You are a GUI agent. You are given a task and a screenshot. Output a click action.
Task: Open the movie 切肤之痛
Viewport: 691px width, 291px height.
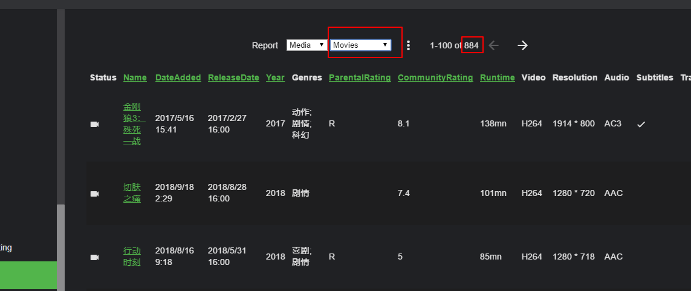tap(132, 193)
